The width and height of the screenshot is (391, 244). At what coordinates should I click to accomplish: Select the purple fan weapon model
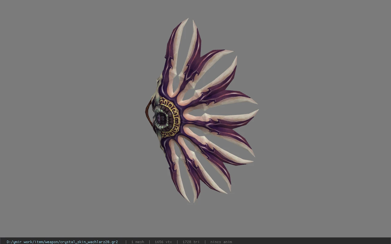pos(202,110)
